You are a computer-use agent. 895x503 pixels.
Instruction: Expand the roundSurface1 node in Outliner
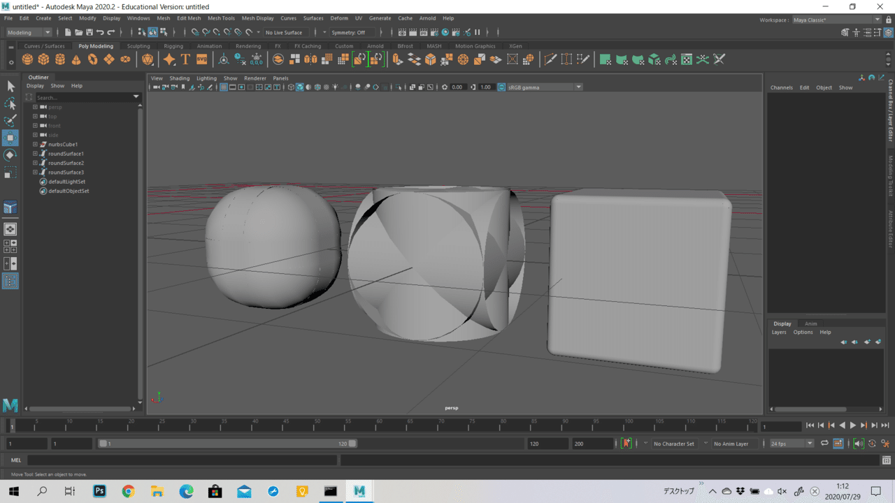click(35, 154)
